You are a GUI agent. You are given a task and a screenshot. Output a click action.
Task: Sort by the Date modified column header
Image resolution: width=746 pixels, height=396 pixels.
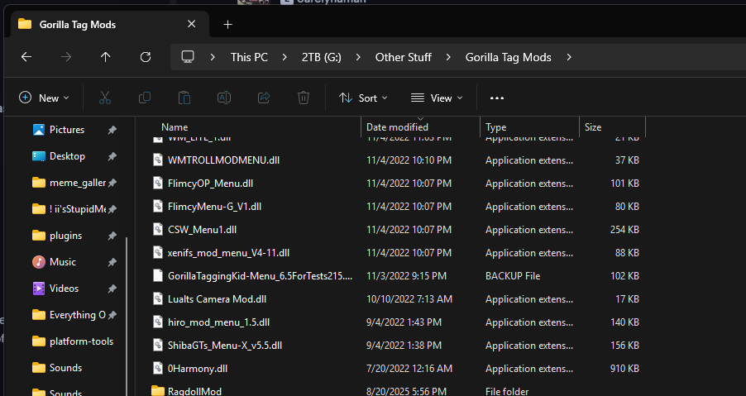[397, 127]
